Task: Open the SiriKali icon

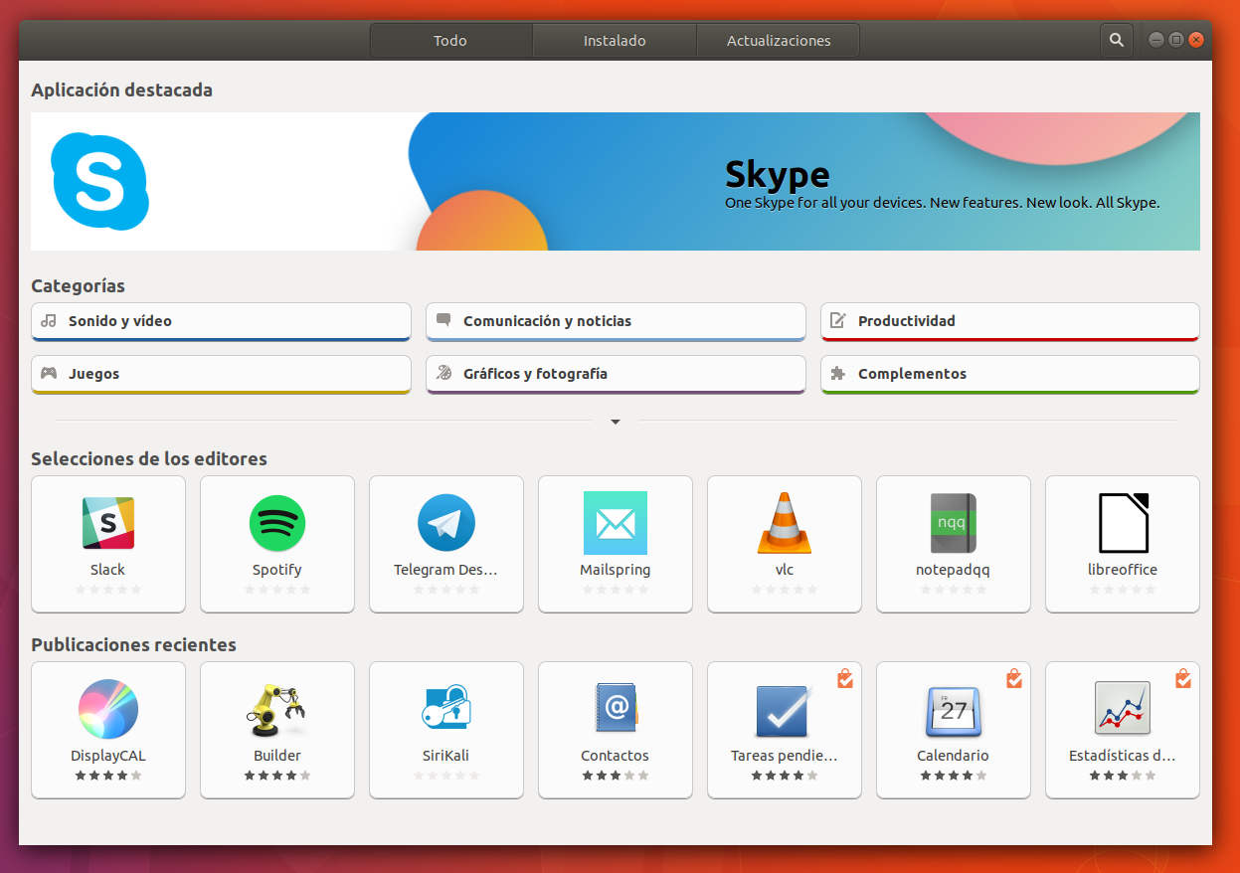Action: pos(446,709)
